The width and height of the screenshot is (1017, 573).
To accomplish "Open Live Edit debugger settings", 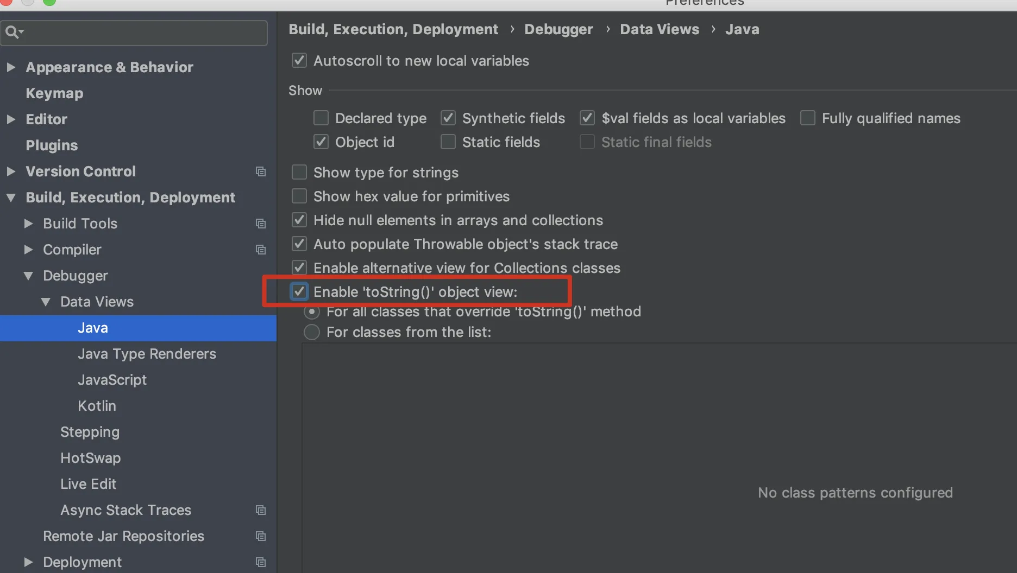I will click(88, 484).
